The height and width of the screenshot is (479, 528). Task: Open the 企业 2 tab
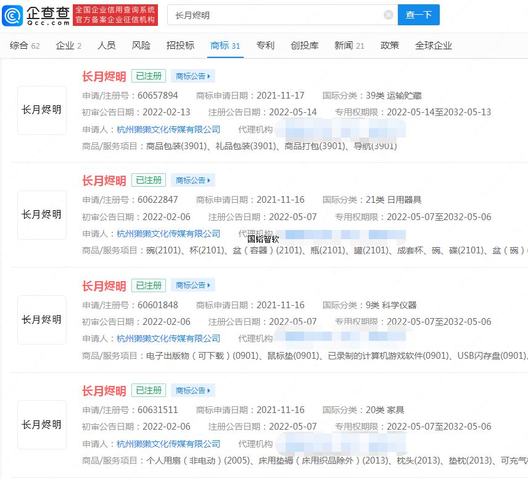tap(68, 46)
